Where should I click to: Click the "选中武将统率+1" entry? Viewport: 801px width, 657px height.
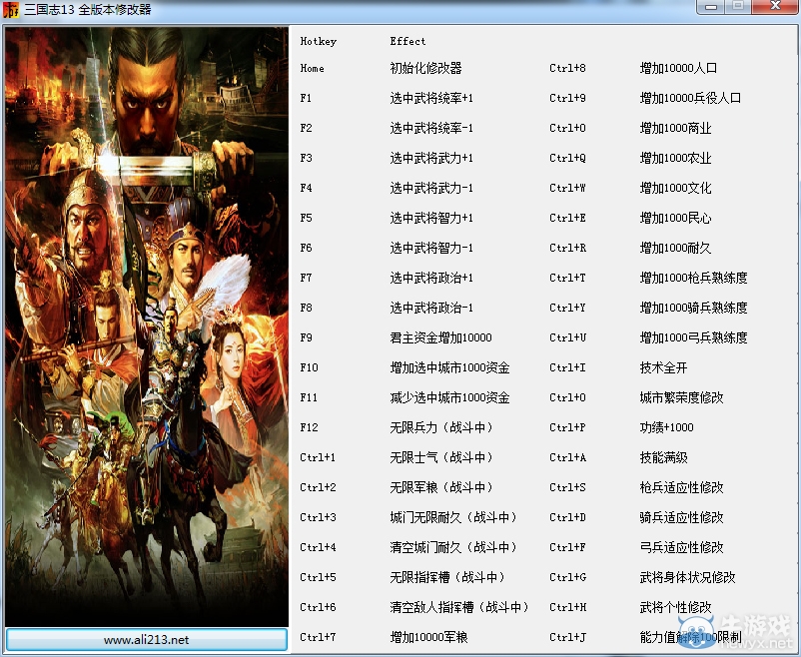pos(431,98)
